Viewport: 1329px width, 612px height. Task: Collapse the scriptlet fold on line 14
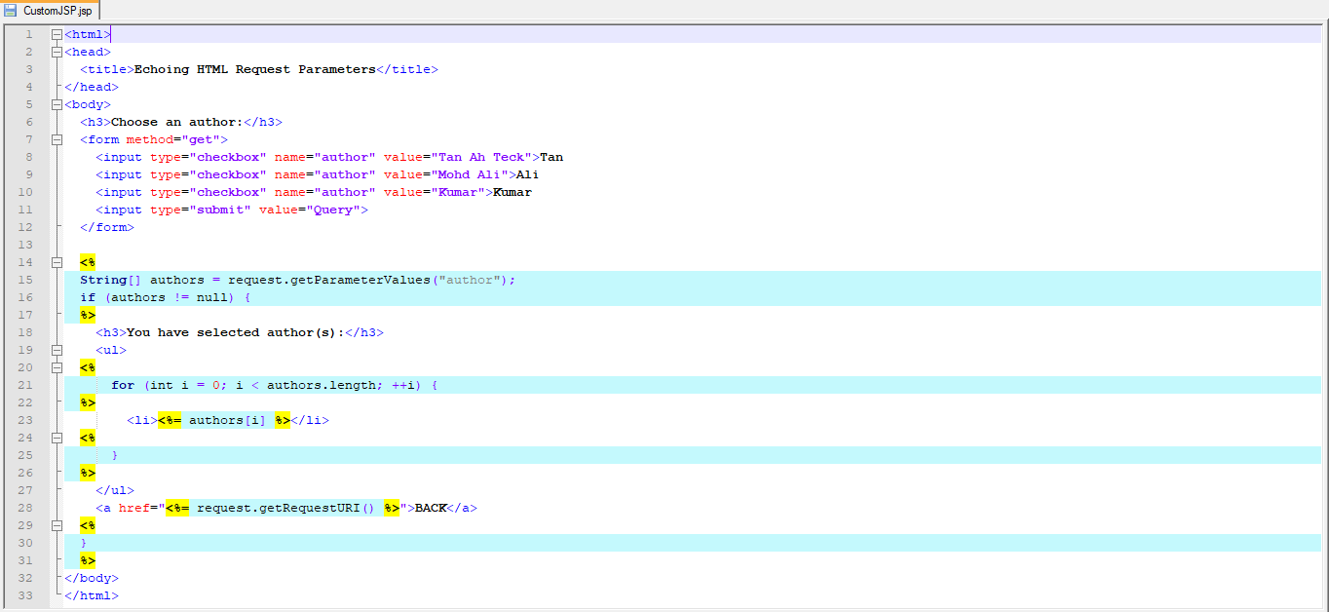coord(57,262)
